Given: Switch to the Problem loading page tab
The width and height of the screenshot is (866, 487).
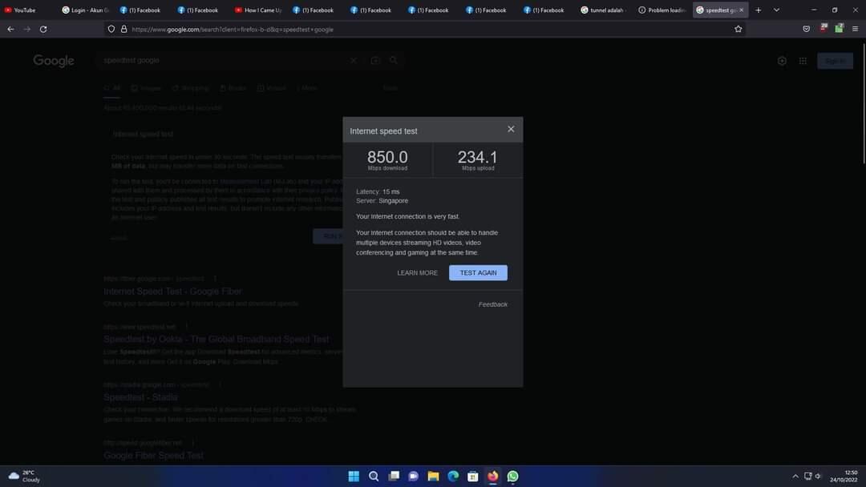Looking at the screenshot, I should pyautogui.click(x=662, y=10).
